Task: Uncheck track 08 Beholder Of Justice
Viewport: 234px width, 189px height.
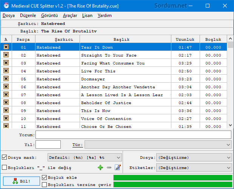Action: pos(6,102)
